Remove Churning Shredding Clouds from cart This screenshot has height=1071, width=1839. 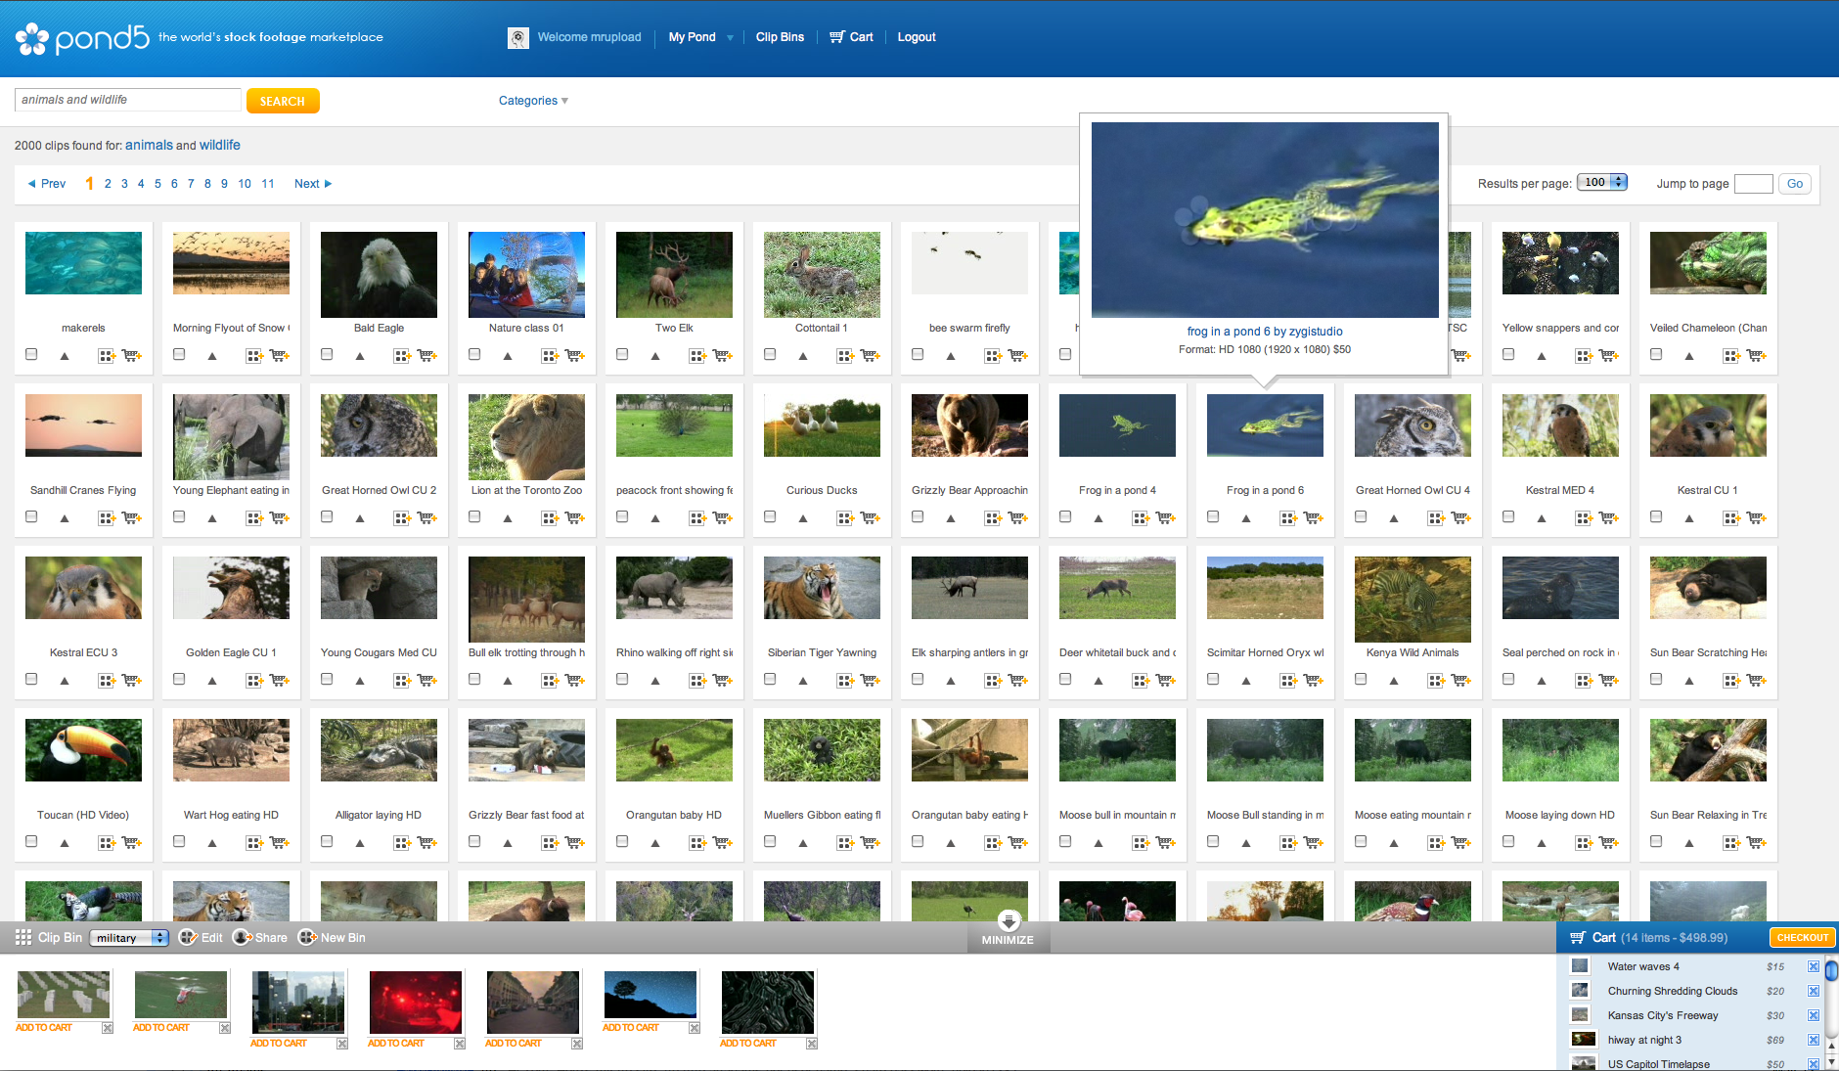pyautogui.click(x=1814, y=991)
